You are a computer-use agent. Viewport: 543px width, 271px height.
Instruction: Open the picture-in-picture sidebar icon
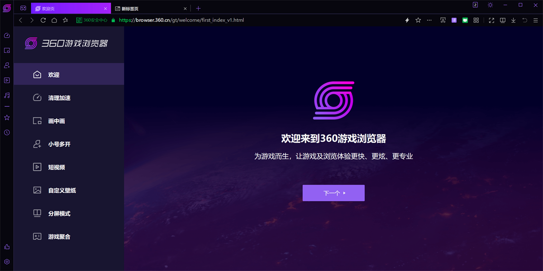point(6,50)
